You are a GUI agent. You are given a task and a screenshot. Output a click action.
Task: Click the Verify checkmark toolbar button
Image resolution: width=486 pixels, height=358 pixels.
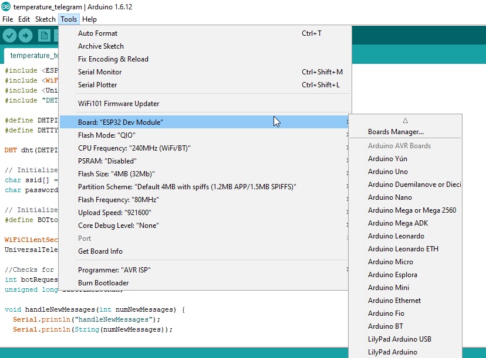[9, 36]
